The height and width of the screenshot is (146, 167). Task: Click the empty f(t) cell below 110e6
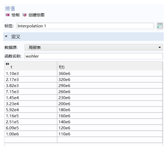coord(110,140)
